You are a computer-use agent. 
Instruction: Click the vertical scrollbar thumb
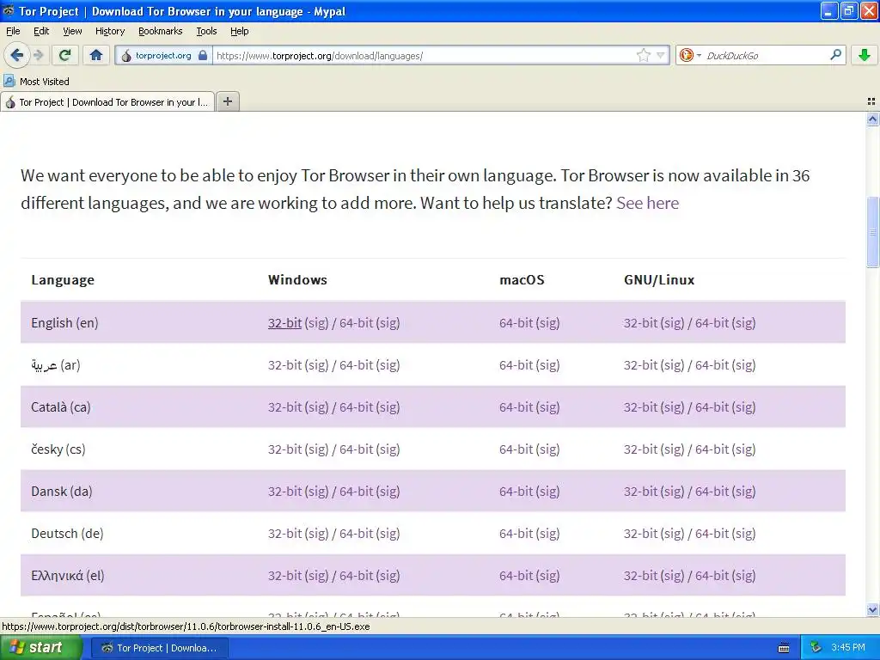click(x=872, y=231)
